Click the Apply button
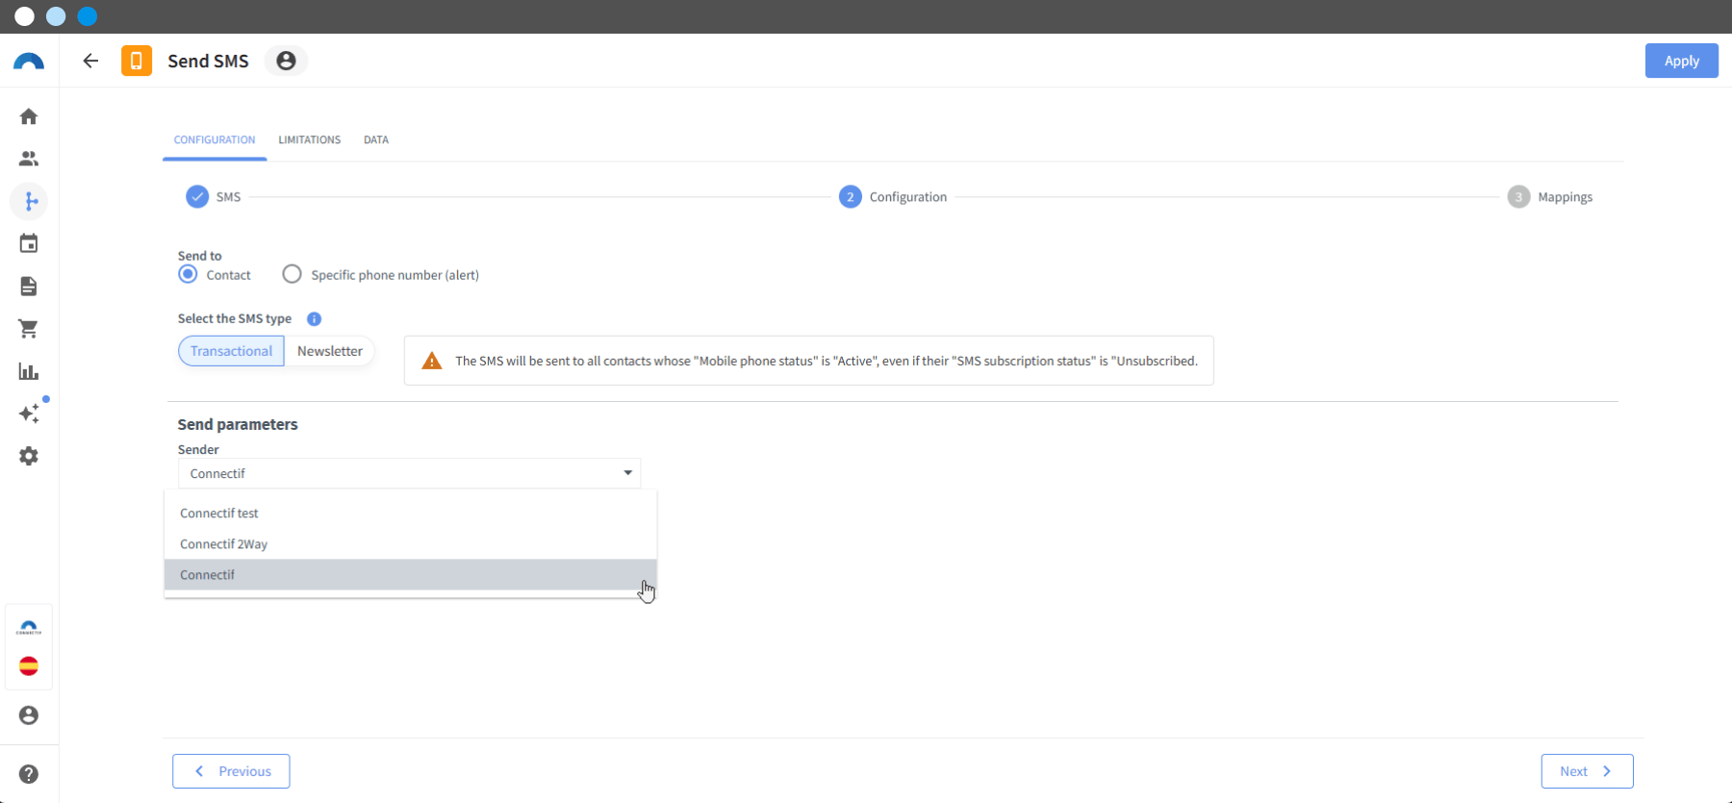The height and width of the screenshot is (803, 1732). pos(1681,61)
